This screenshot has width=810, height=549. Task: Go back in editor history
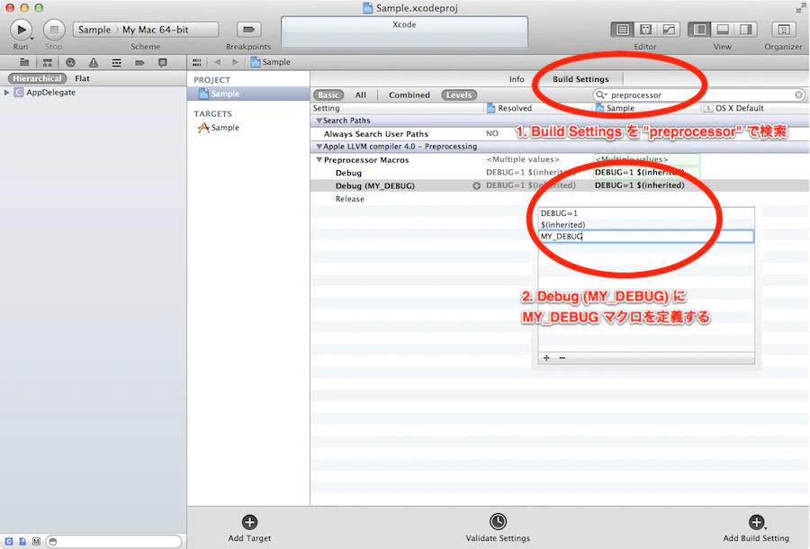tap(218, 62)
